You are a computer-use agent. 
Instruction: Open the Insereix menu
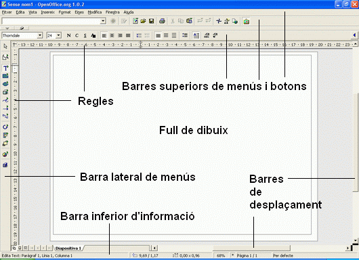(x=48, y=12)
